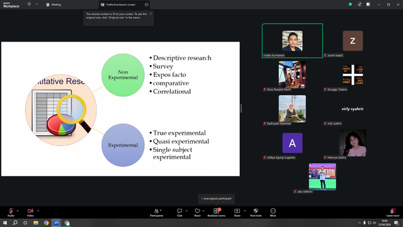Click the blue Experimental circle on slide
403x227 pixels.
[123, 145]
